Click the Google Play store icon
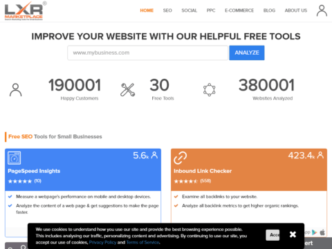The width and height of the screenshot is (332, 249). click(x=314, y=232)
